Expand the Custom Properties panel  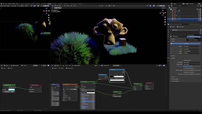point(175,81)
